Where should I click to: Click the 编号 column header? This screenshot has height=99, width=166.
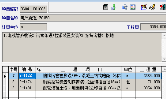pos(27,70)
